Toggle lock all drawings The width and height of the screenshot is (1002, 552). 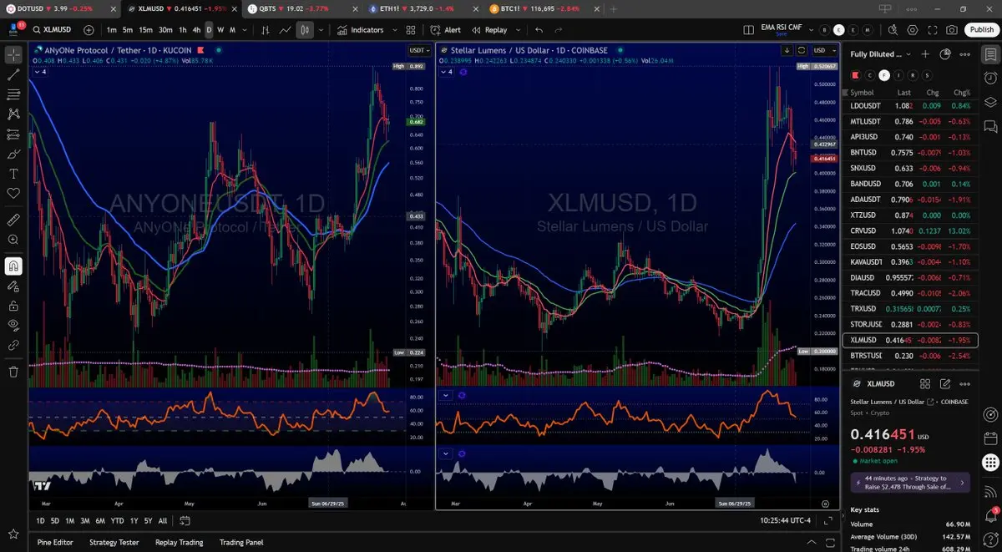pos(13,305)
